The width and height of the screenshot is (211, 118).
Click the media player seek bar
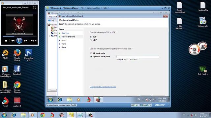[x=19, y=36]
